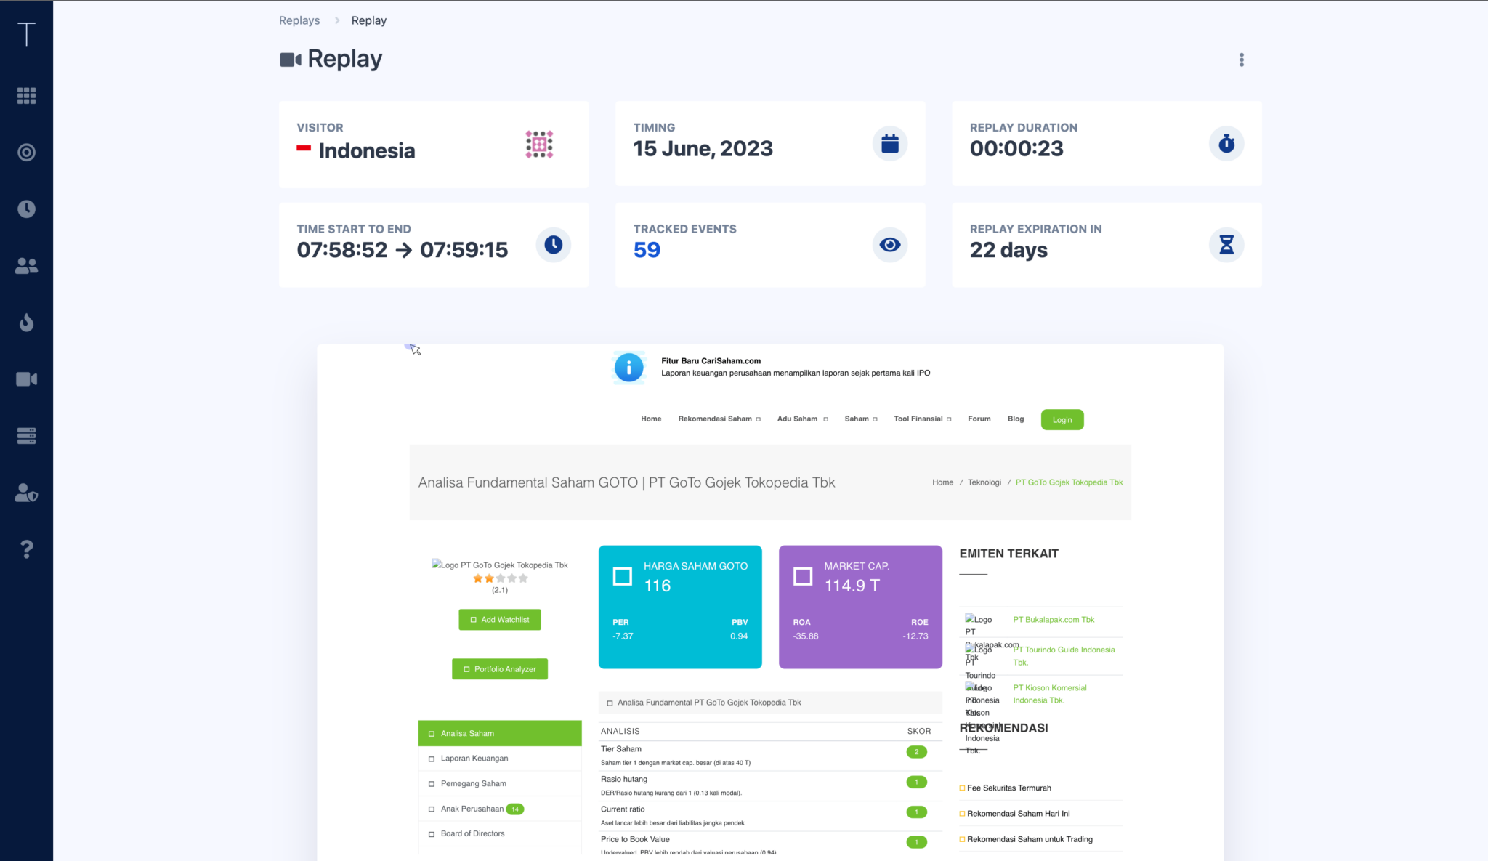Click the flame heatmaps icon in sidebar
Screen dimensions: 1488x861
pyautogui.click(x=26, y=322)
